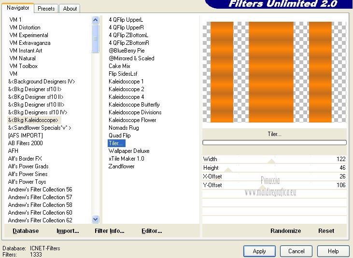Click Import... button
This screenshot has width=353, height=258.
(68, 231)
